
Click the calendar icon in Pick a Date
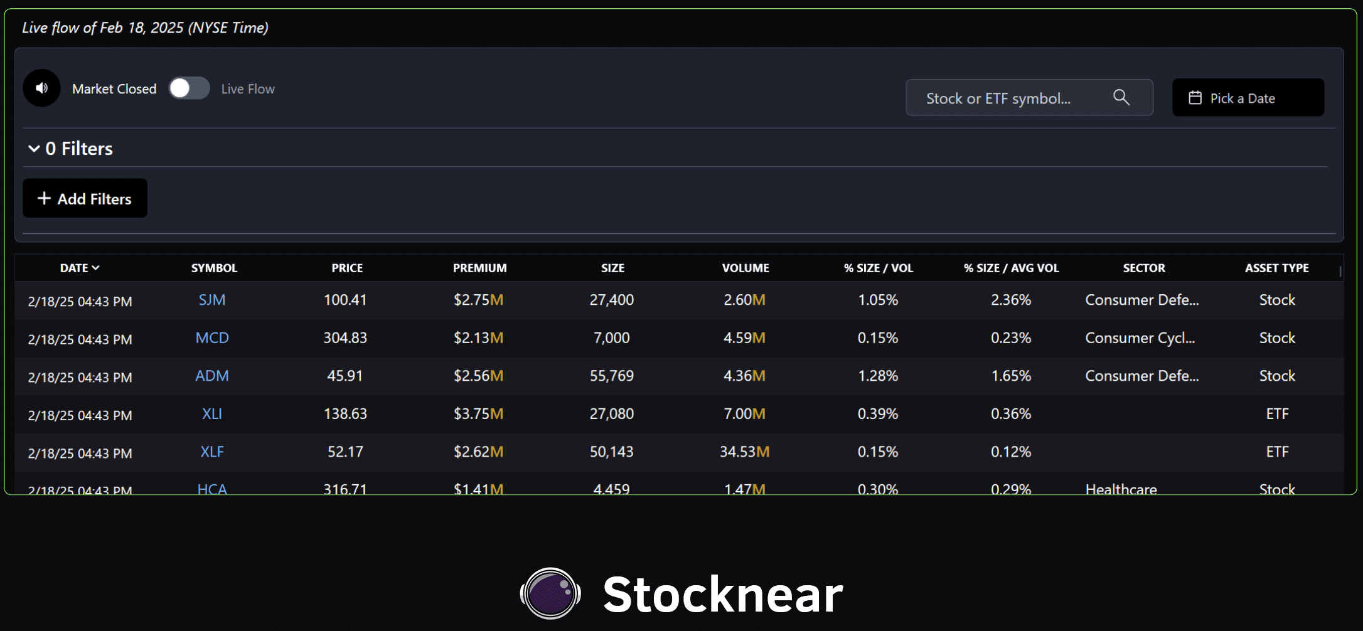coord(1195,98)
